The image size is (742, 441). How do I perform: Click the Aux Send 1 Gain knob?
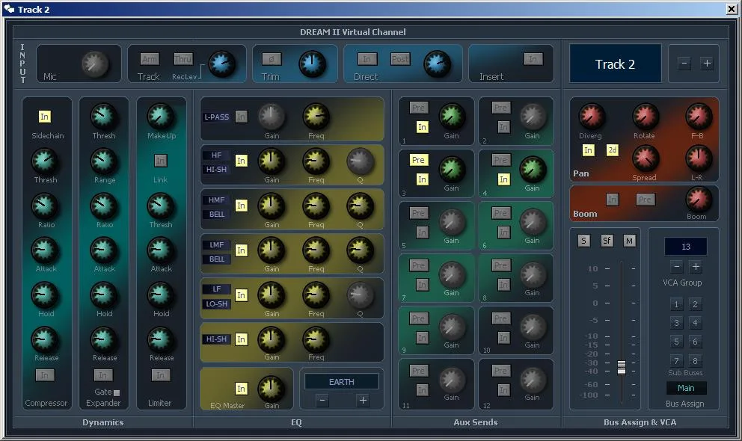click(x=452, y=117)
